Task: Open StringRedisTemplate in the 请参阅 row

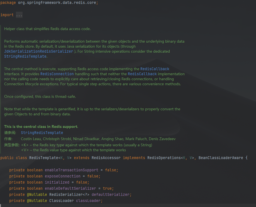Action: pos(42,133)
